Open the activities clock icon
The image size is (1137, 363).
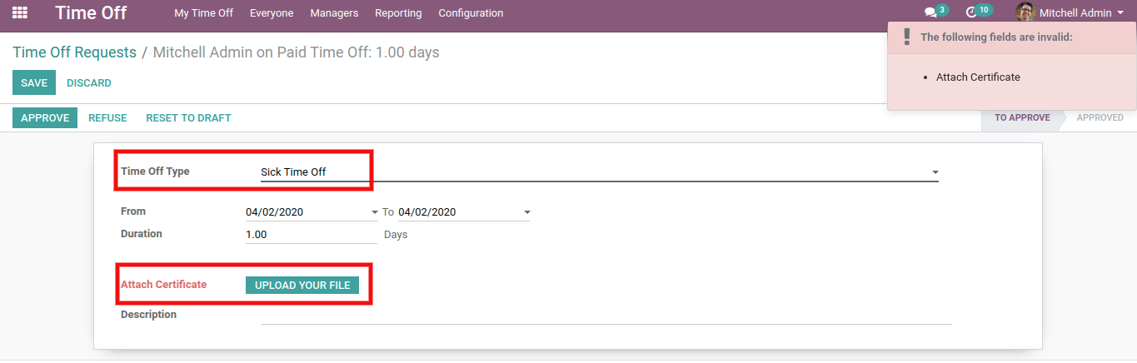coord(971,13)
